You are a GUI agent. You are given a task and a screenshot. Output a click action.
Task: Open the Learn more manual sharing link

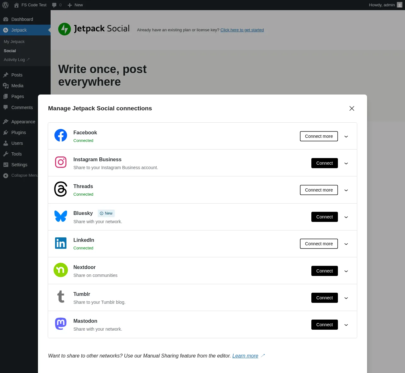[x=245, y=356]
